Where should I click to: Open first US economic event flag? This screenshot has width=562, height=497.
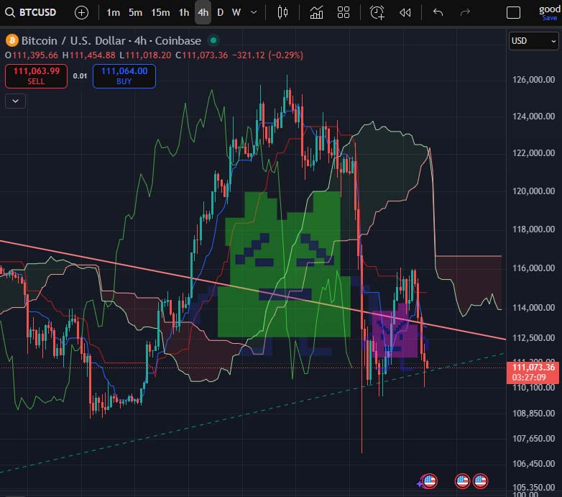pos(429,481)
